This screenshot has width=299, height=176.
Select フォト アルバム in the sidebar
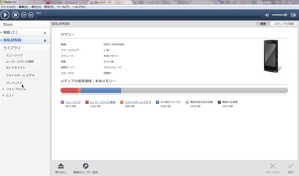tap(16, 89)
